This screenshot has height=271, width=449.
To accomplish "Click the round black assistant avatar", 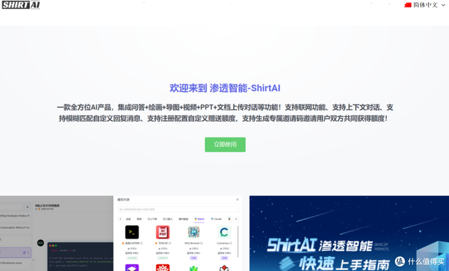I will pos(41,243).
